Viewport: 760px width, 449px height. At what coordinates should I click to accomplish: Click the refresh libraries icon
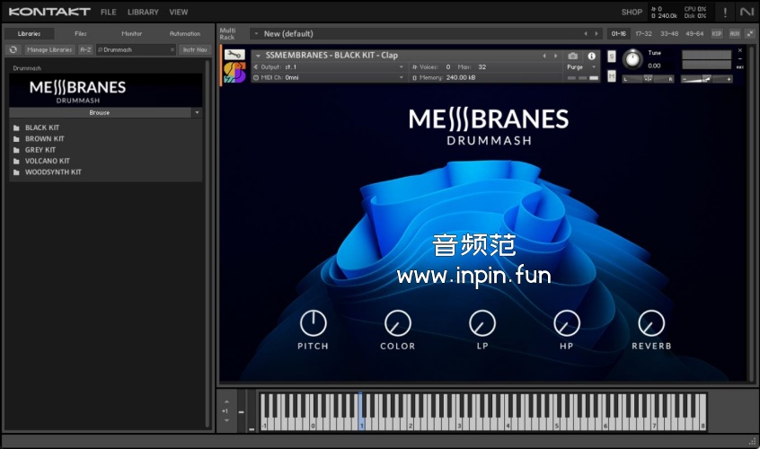pos(13,49)
